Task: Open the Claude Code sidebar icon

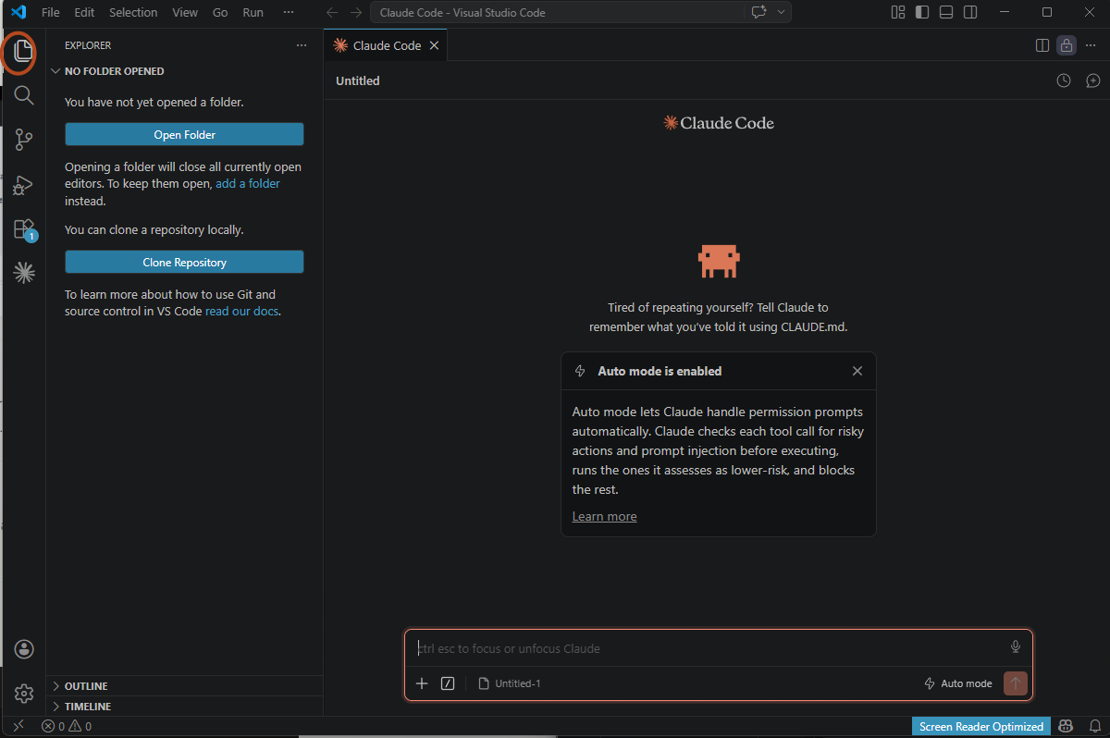Action: pyautogui.click(x=23, y=272)
